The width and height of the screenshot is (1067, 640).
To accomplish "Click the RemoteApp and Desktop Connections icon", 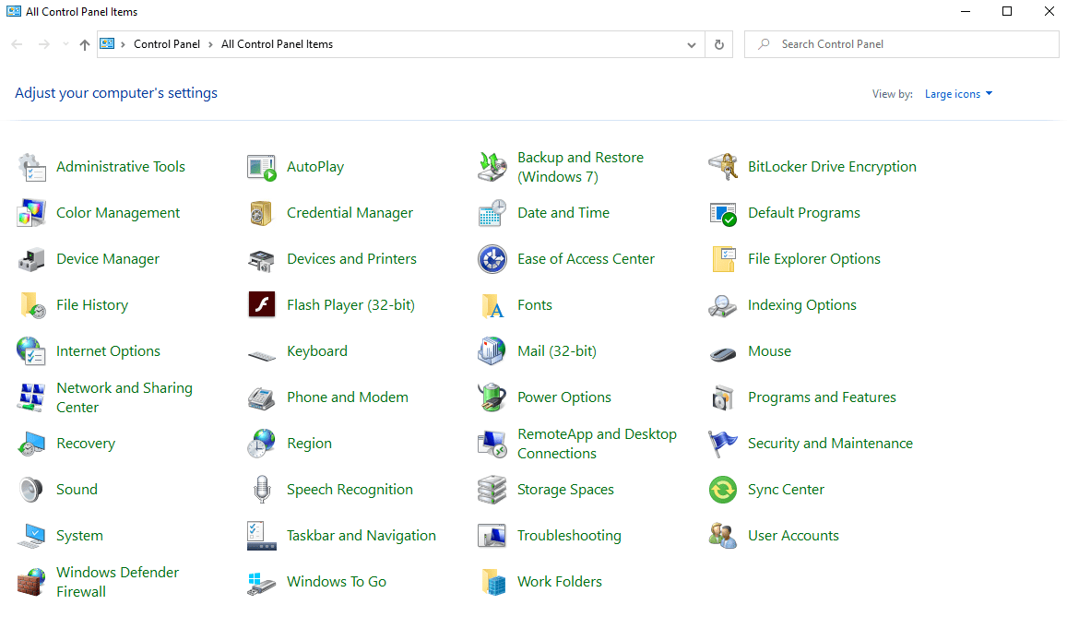I will pyautogui.click(x=492, y=444).
